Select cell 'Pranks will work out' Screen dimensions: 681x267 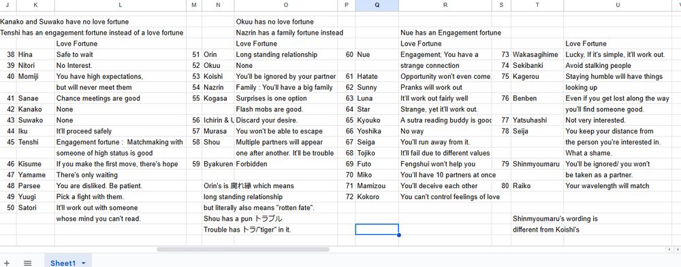pos(445,87)
